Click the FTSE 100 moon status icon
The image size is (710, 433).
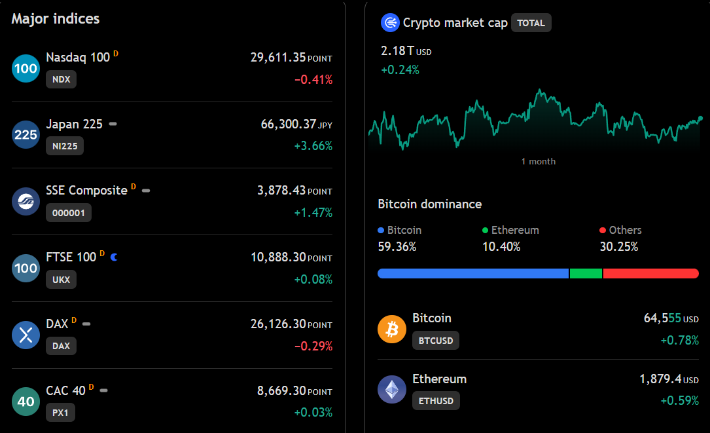click(114, 257)
